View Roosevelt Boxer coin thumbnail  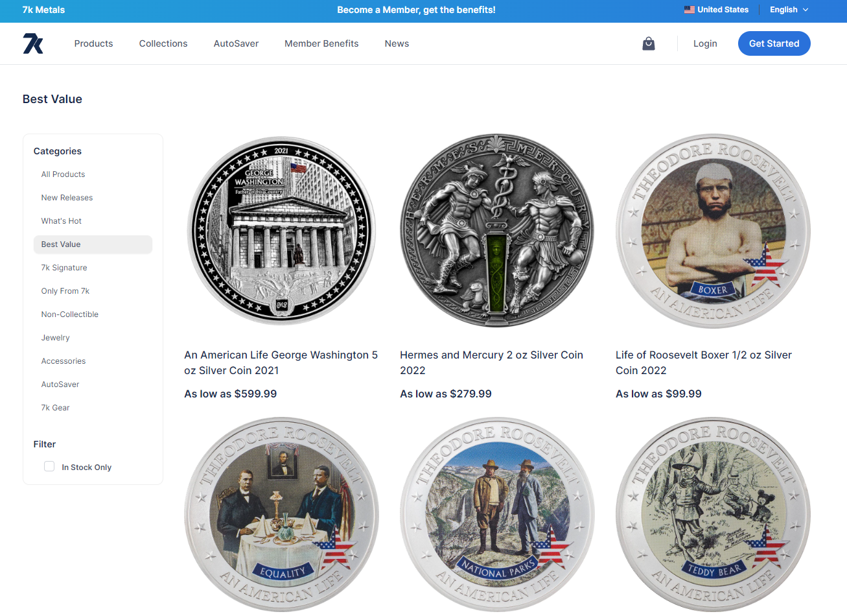coord(713,231)
